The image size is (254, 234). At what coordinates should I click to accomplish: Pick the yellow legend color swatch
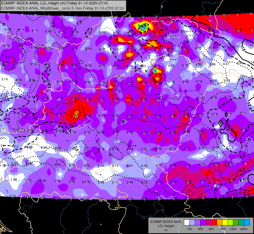(225, 223)
